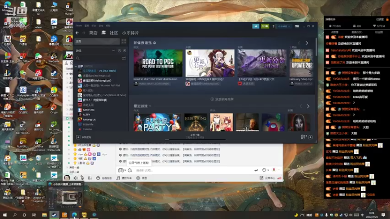Screen dimensions: 390x219
Task: Toggle the speaker volume icon in voice app
Action: pos(76,178)
